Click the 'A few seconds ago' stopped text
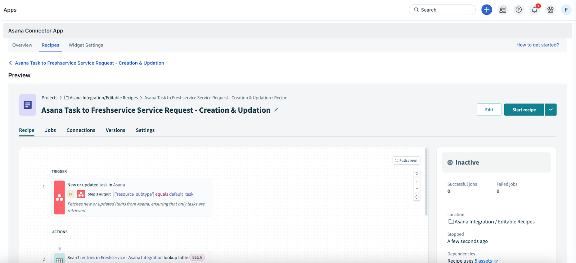This screenshot has width=576, height=263. (468, 241)
